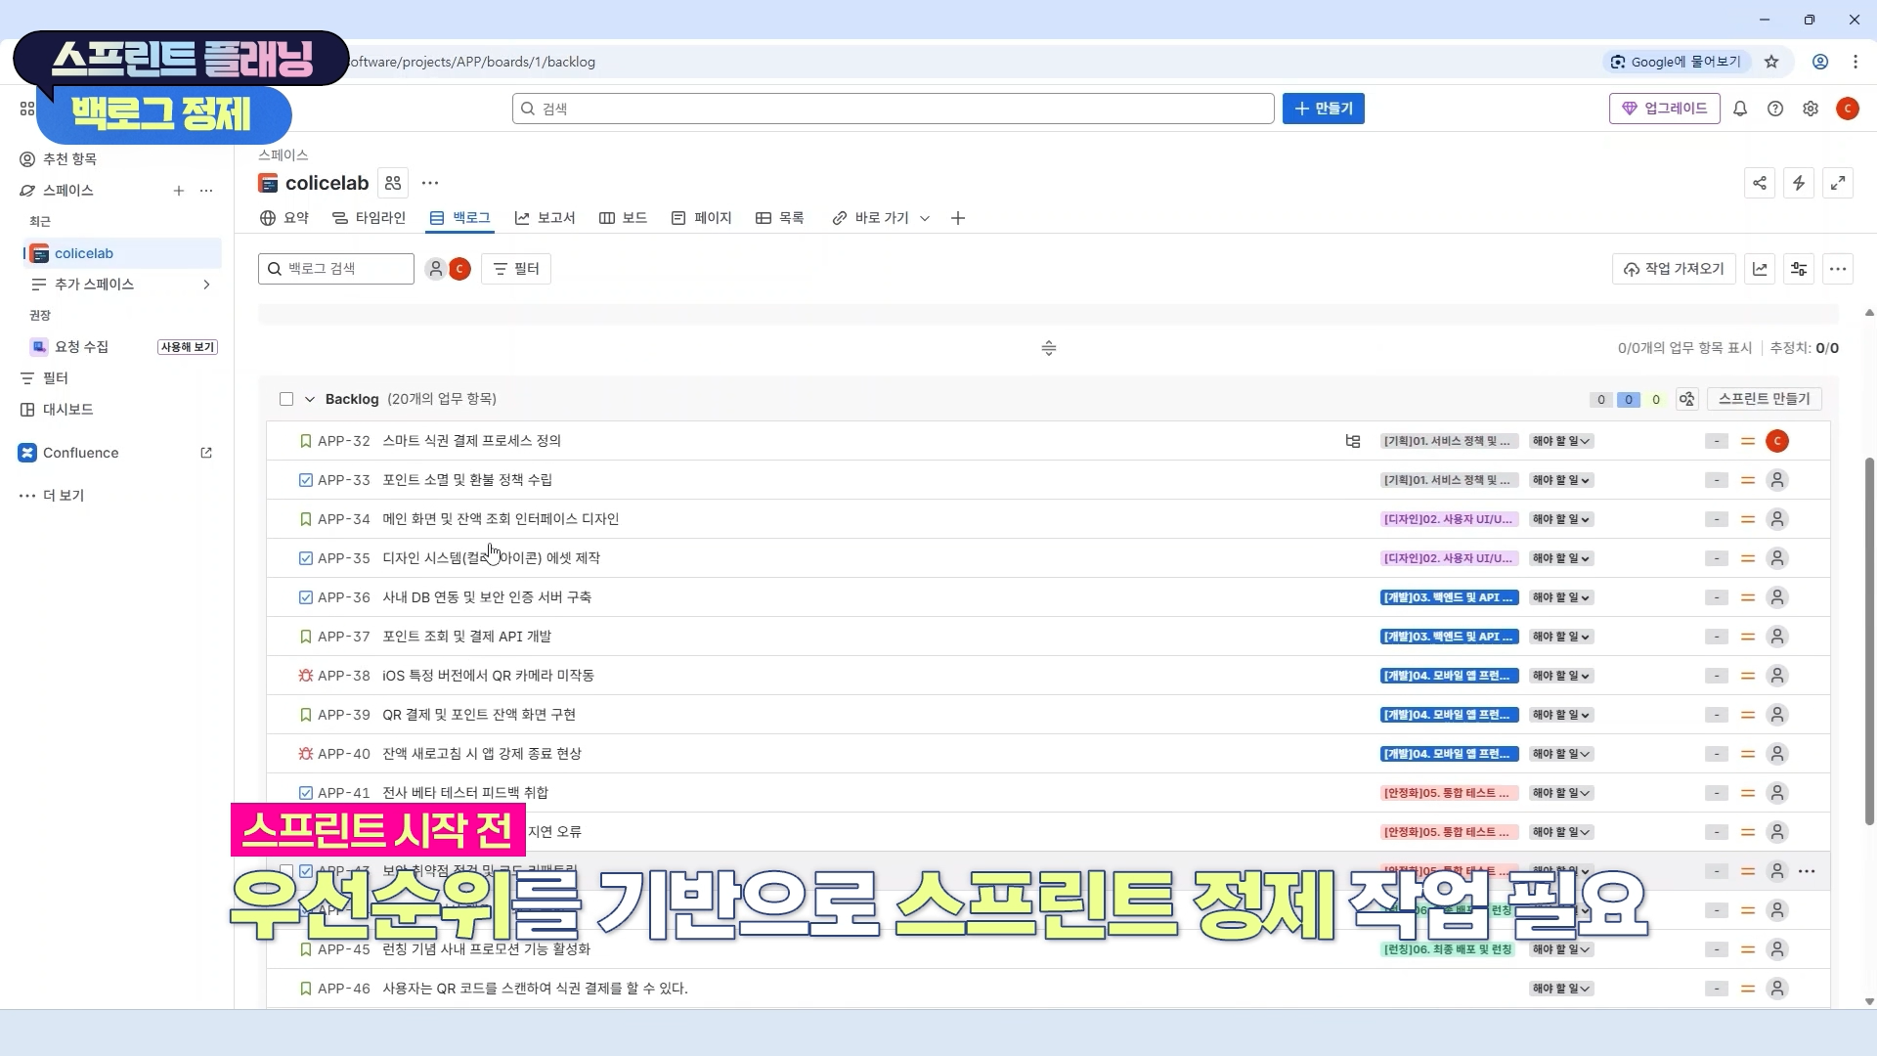Screen dimensions: 1877x1056
Task: Click the blue 만들기 create button
Action: click(1323, 109)
